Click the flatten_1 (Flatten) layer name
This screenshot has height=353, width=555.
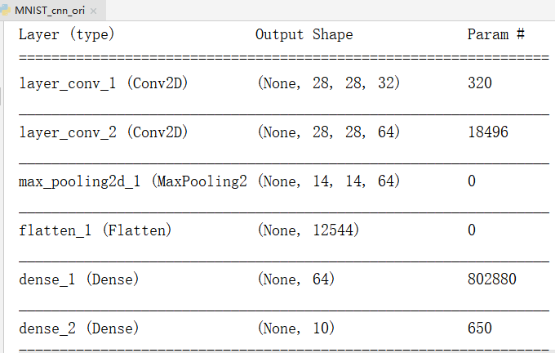(x=95, y=230)
